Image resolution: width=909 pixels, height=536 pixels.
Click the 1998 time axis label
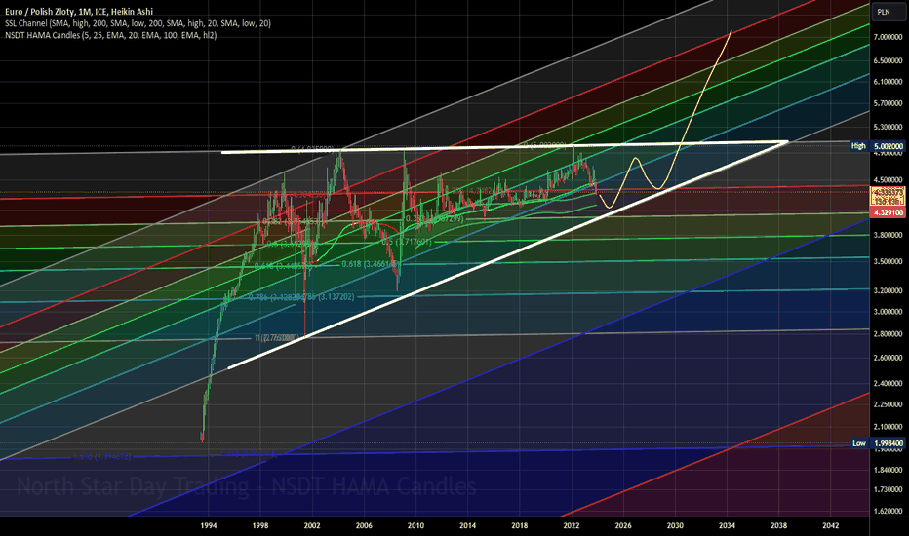pyautogui.click(x=260, y=525)
